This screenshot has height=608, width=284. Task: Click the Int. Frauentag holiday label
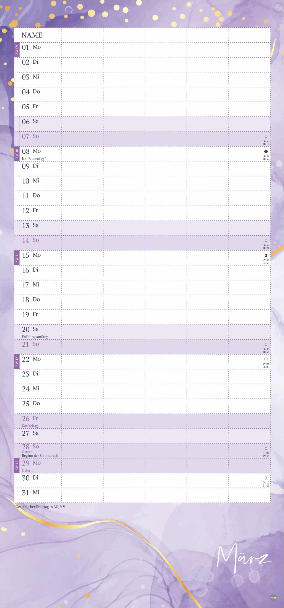(x=33, y=159)
